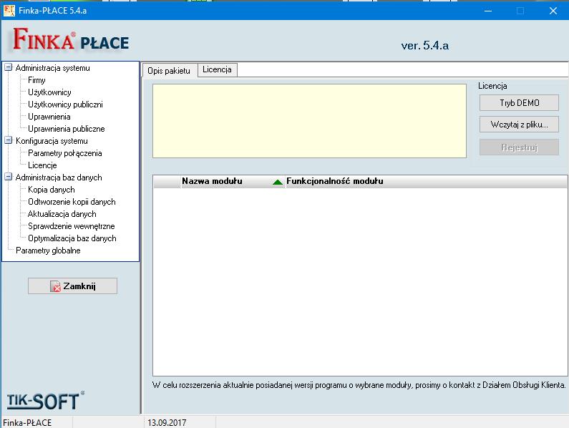569x428 pixels.
Task: Click the 13.09.2017 date in status bar
Action: click(167, 422)
